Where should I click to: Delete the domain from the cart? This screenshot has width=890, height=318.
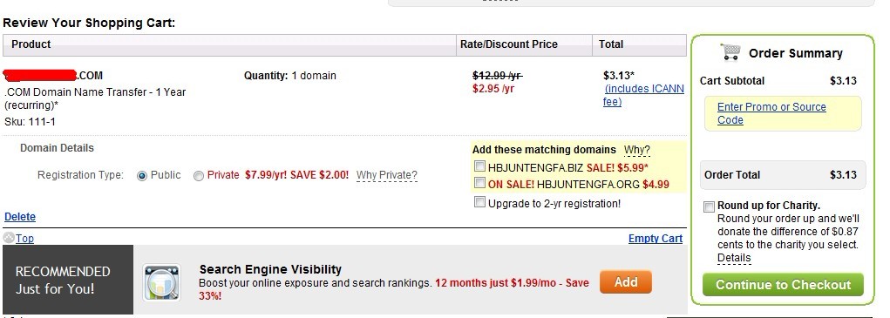20,217
